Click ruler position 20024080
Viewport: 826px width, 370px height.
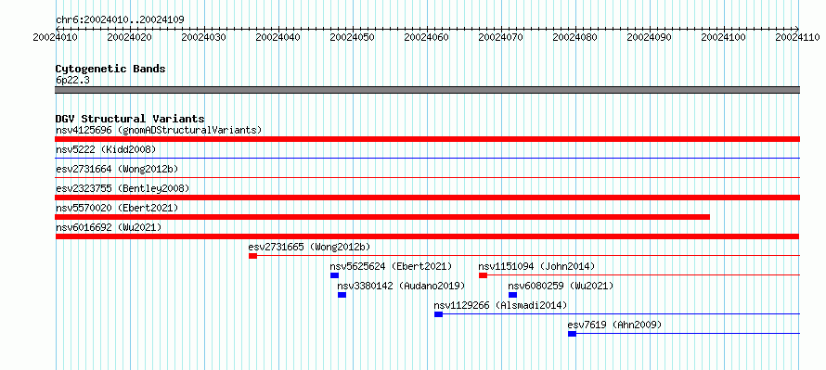coord(575,37)
